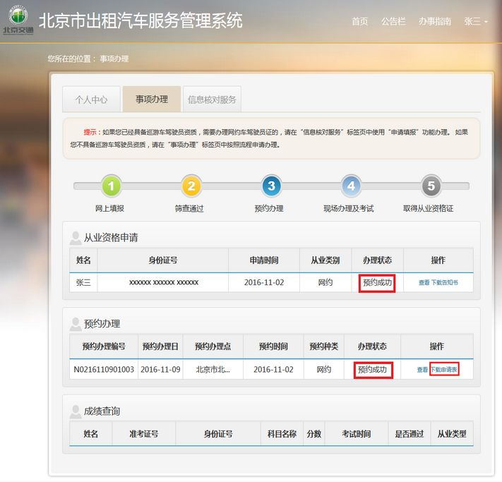The image size is (502, 482).
Task: Select step 5 circle 取得从业资格证
Action: coord(431,186)
